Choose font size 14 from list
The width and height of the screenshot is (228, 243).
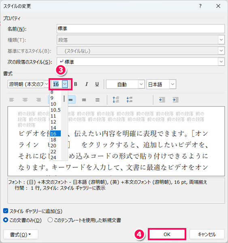tap(55, 128)
